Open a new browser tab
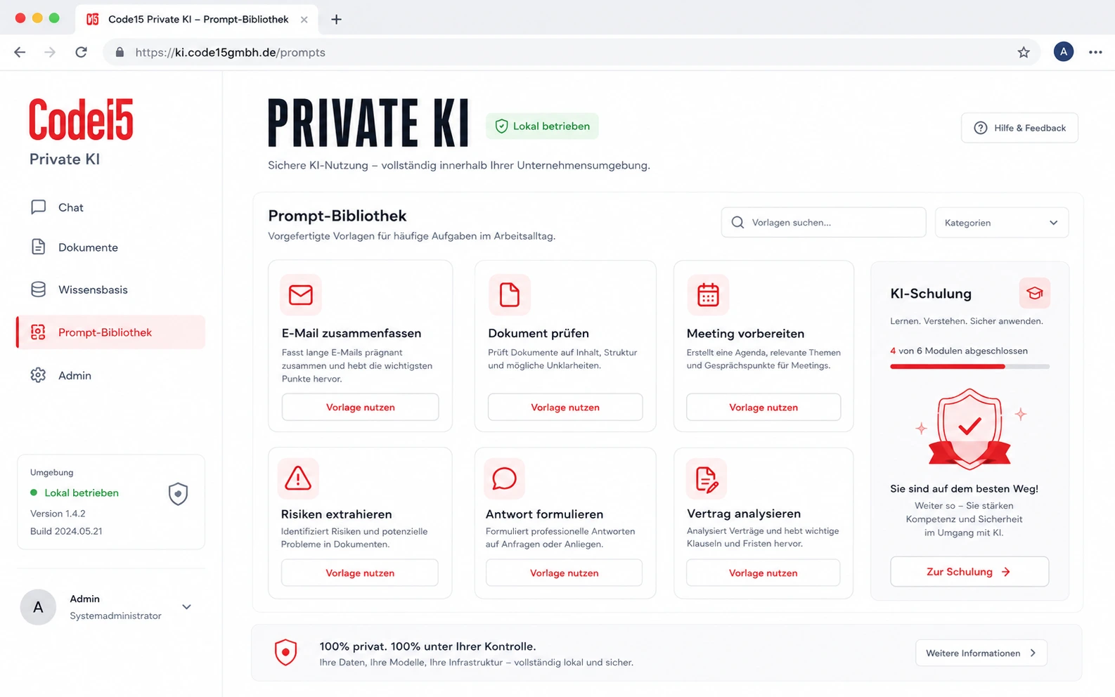The image size is (1115, 697). click(x=336, y=19)
